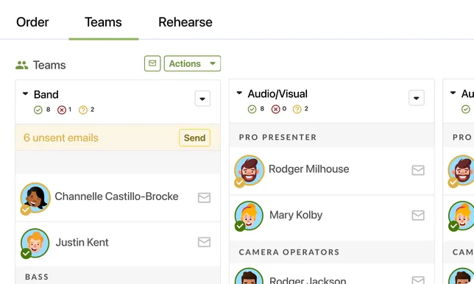The image size is (474, 284).
Task: Click Channelle Castillo-Brocke's name
Action: coord(116,196)
